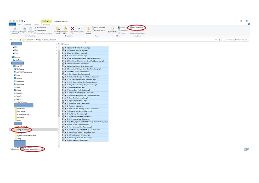Viewport: 259px width, 183px height.
Task: Click 'Alles auswählen' in the ribbon
Action: coord(136,27)
